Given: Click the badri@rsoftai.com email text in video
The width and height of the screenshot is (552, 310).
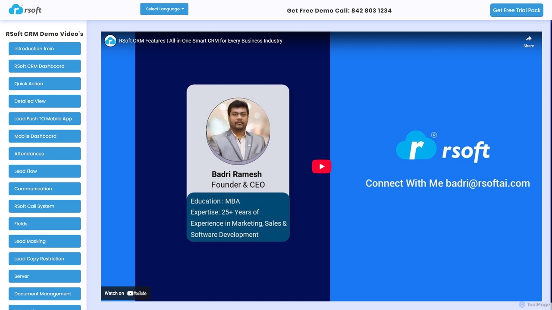Looking at the screenshot, I should [x=488, y=183].
